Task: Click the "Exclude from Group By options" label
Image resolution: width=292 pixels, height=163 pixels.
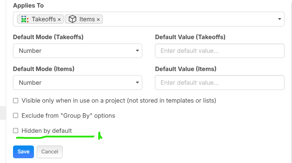Action: click(x=68, y=116)
